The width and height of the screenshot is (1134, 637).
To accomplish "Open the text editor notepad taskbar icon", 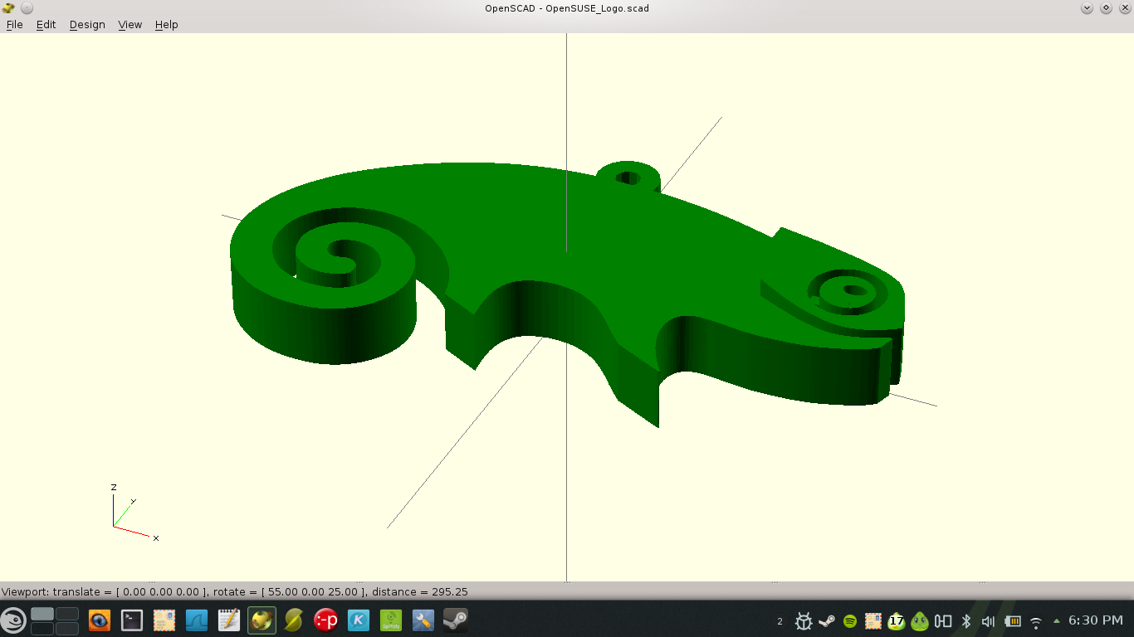I will click(x=229, y=620).
